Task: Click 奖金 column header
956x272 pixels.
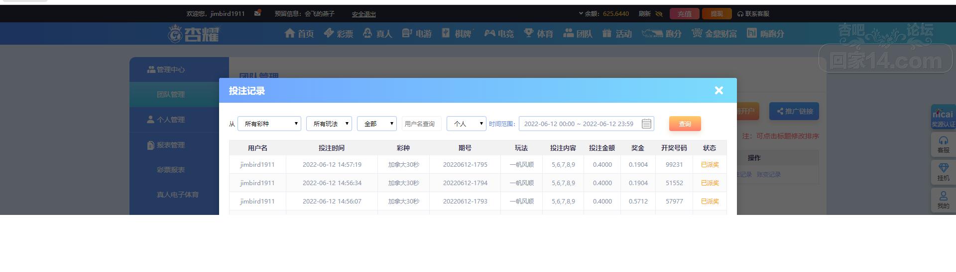Action: (x=638, y=148)
